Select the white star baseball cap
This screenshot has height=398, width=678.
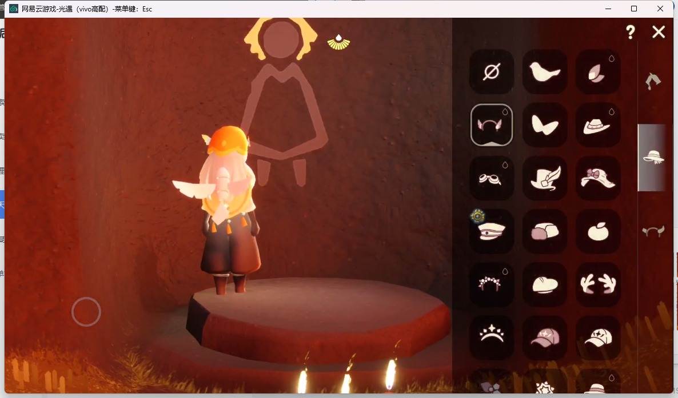(598, 337)
